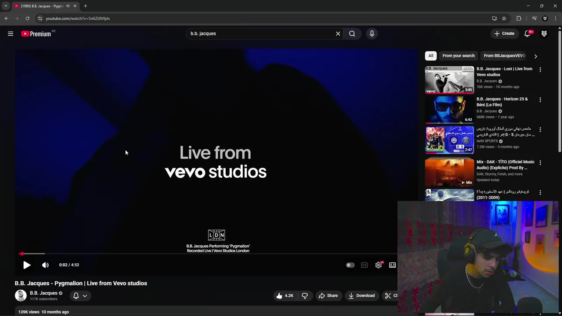Click the video title text
This screenshot has width=562, height=316.
tap(81, 283)
